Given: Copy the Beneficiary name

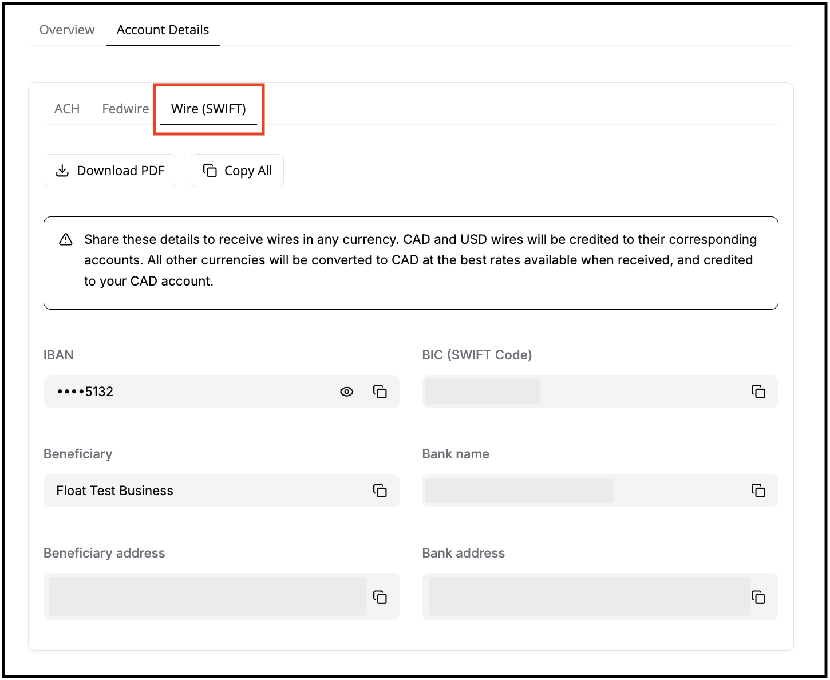Looking at the screenshot, I should coord(380,491).
